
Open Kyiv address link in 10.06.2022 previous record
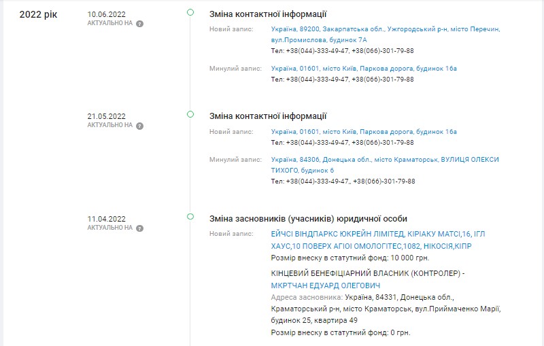point(364,69)
